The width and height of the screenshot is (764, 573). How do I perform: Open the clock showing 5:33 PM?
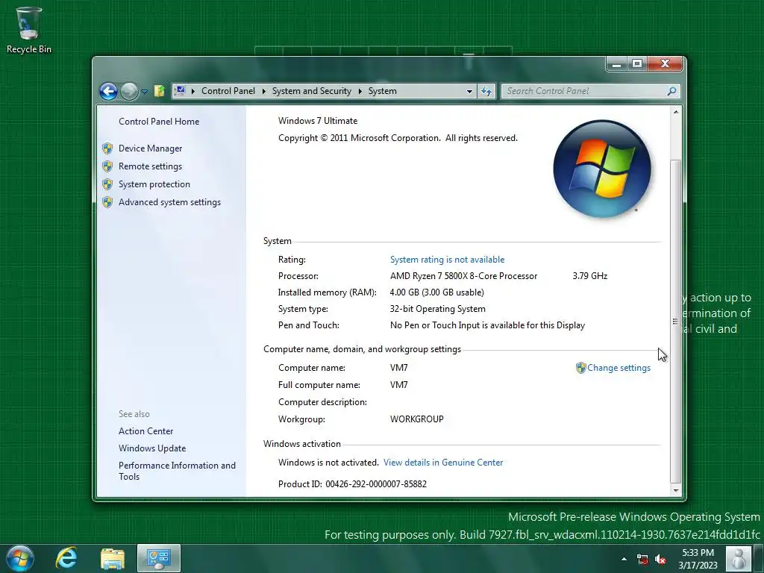[698, 559]
